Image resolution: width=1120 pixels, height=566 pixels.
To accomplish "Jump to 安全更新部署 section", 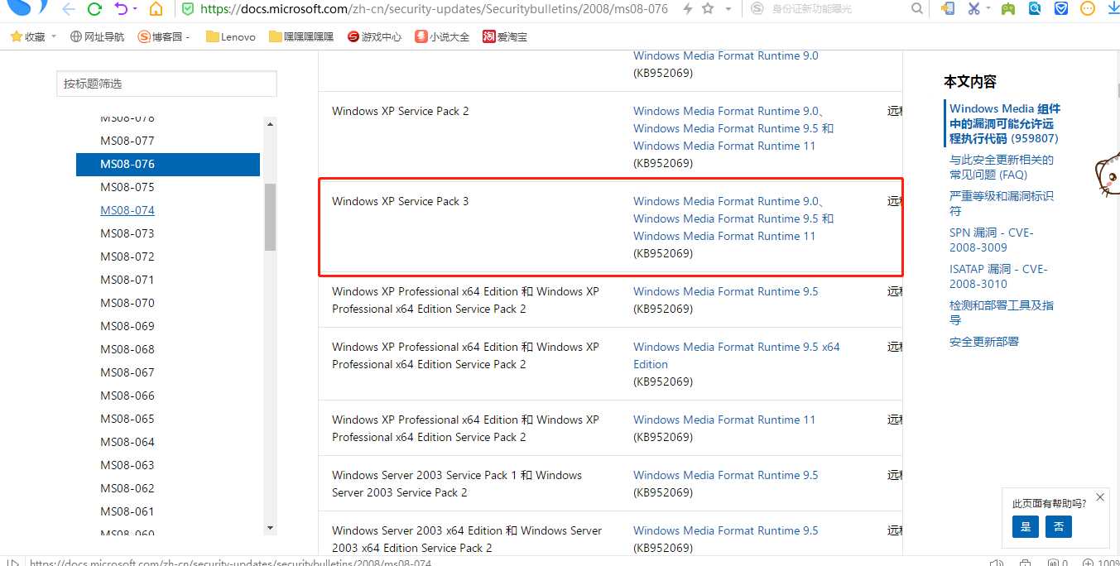I will [x=984, y=342].
